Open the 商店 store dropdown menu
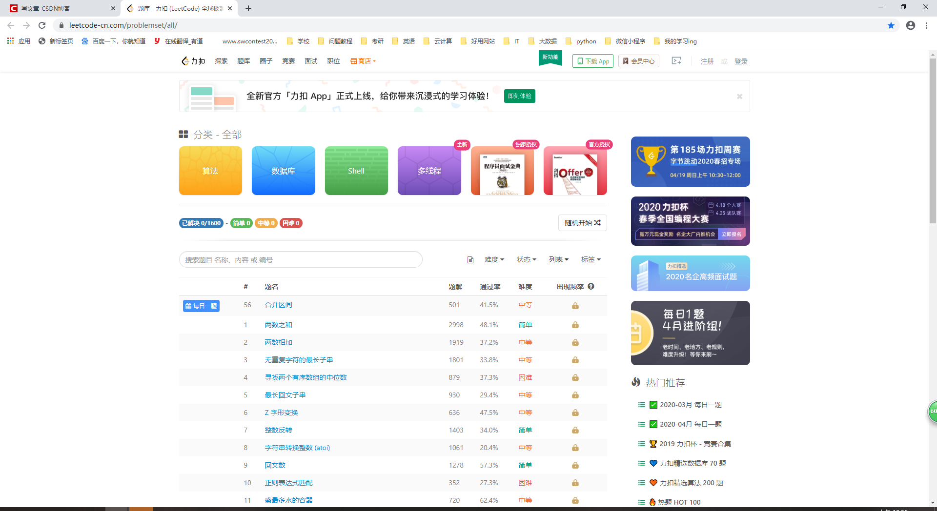 [363, 61]
